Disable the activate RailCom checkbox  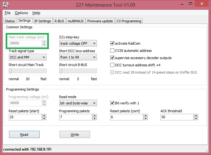[x=112, y=43]
